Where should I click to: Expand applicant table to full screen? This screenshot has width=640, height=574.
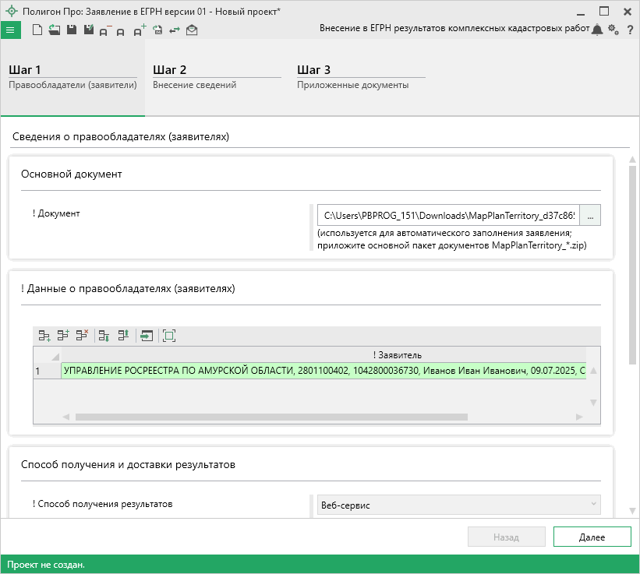pyautogui.click(x=169, y=336)
